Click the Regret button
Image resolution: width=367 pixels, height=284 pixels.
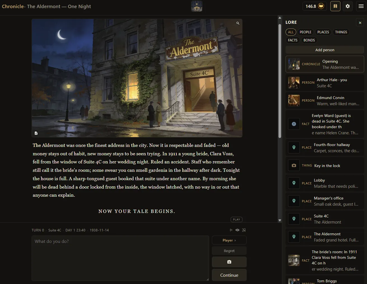[x=229, y=251]
